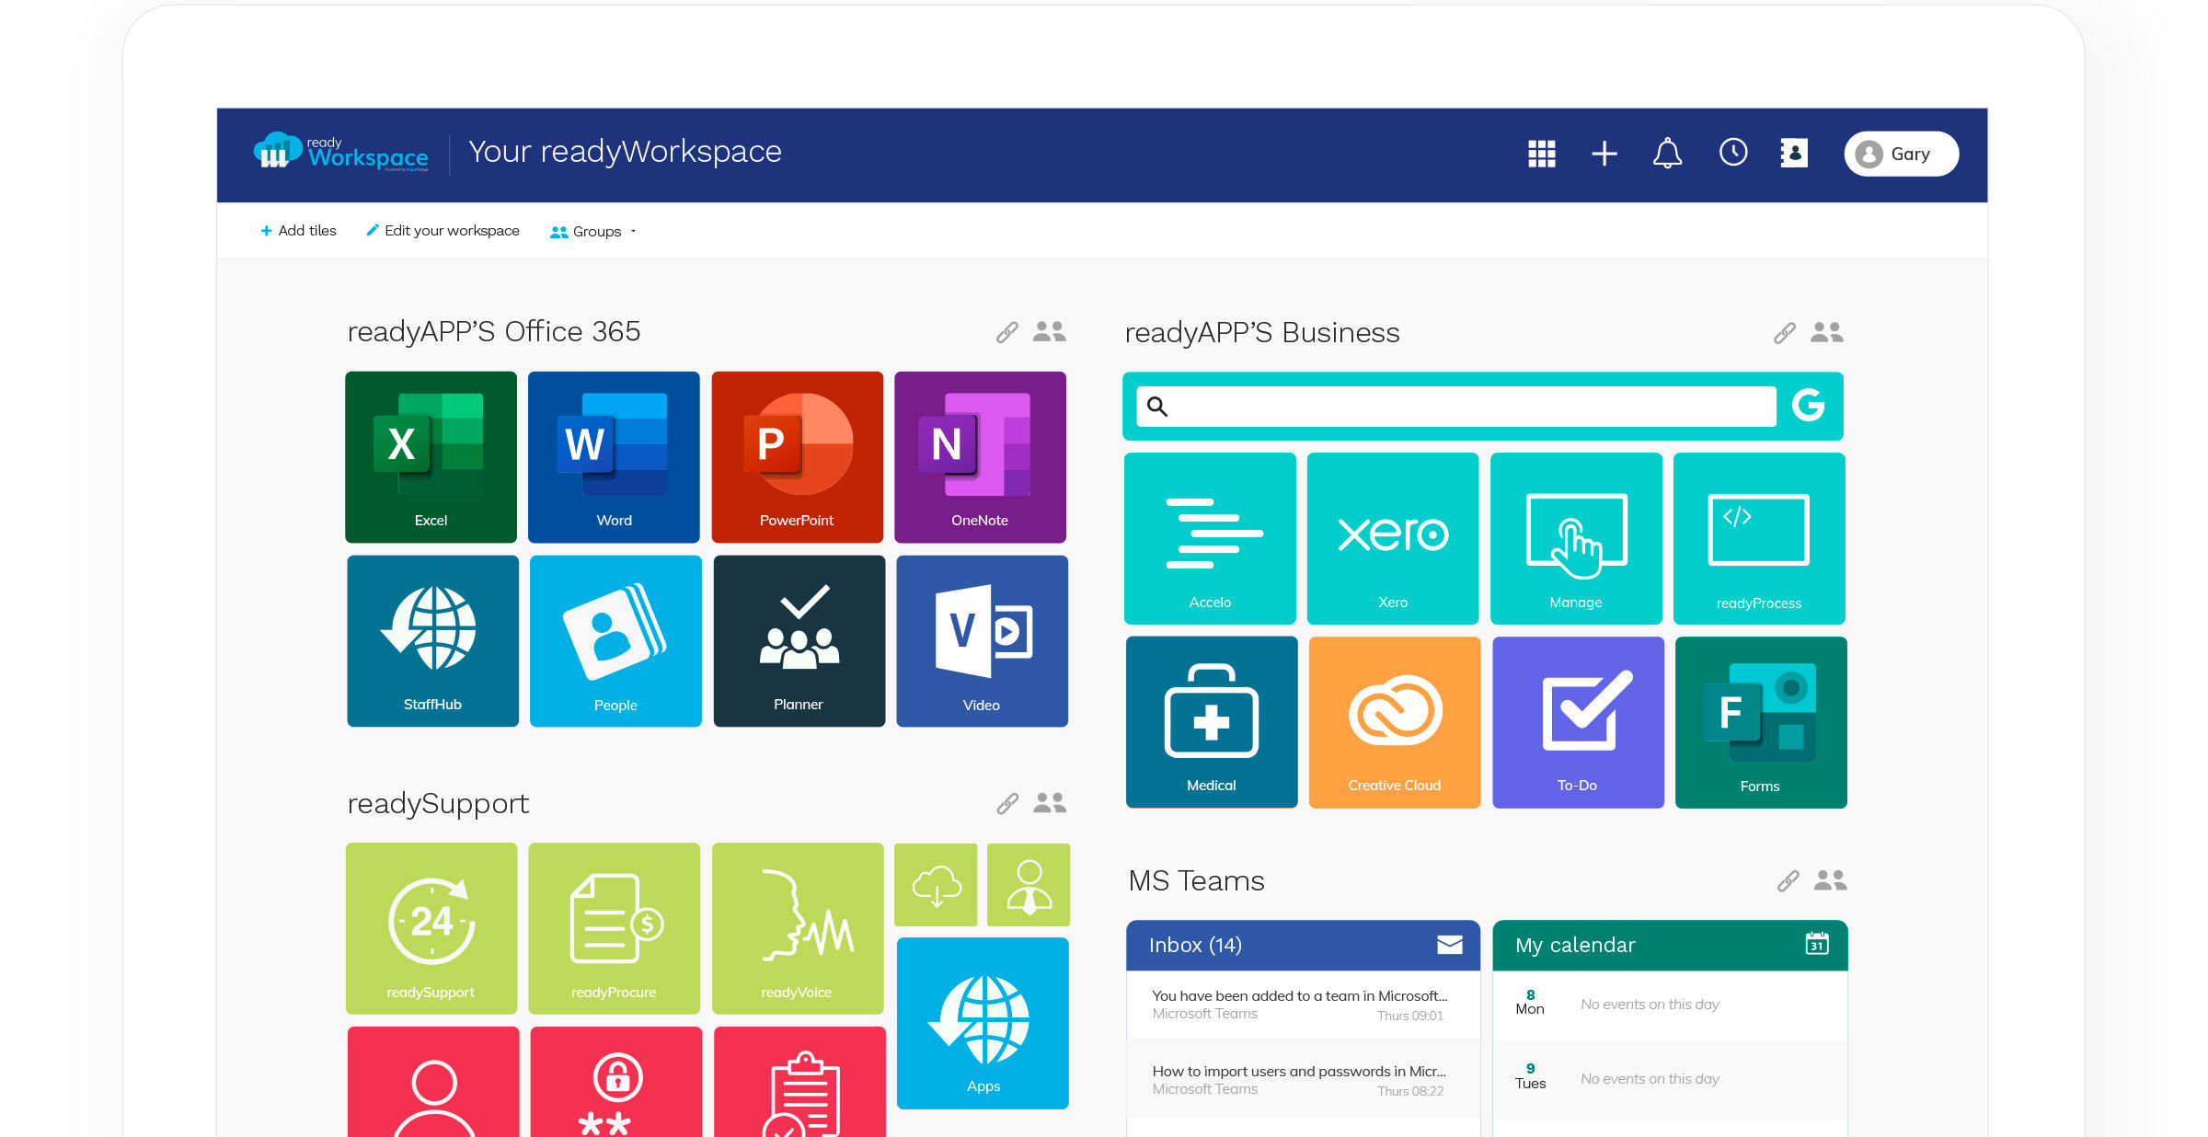2208x1137 pixels.
Task: Expand Groups dropdown menu
Action: point(599,231)
